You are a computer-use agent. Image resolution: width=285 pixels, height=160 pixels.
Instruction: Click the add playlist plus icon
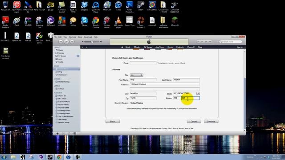coord(57,133)
